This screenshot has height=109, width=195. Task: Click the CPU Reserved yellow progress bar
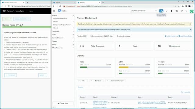134,67
